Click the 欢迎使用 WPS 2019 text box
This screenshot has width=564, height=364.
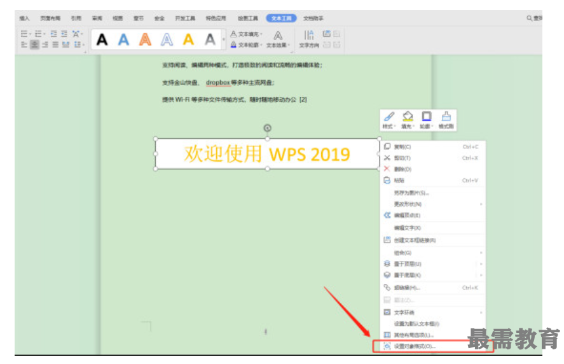click(267, 154)
